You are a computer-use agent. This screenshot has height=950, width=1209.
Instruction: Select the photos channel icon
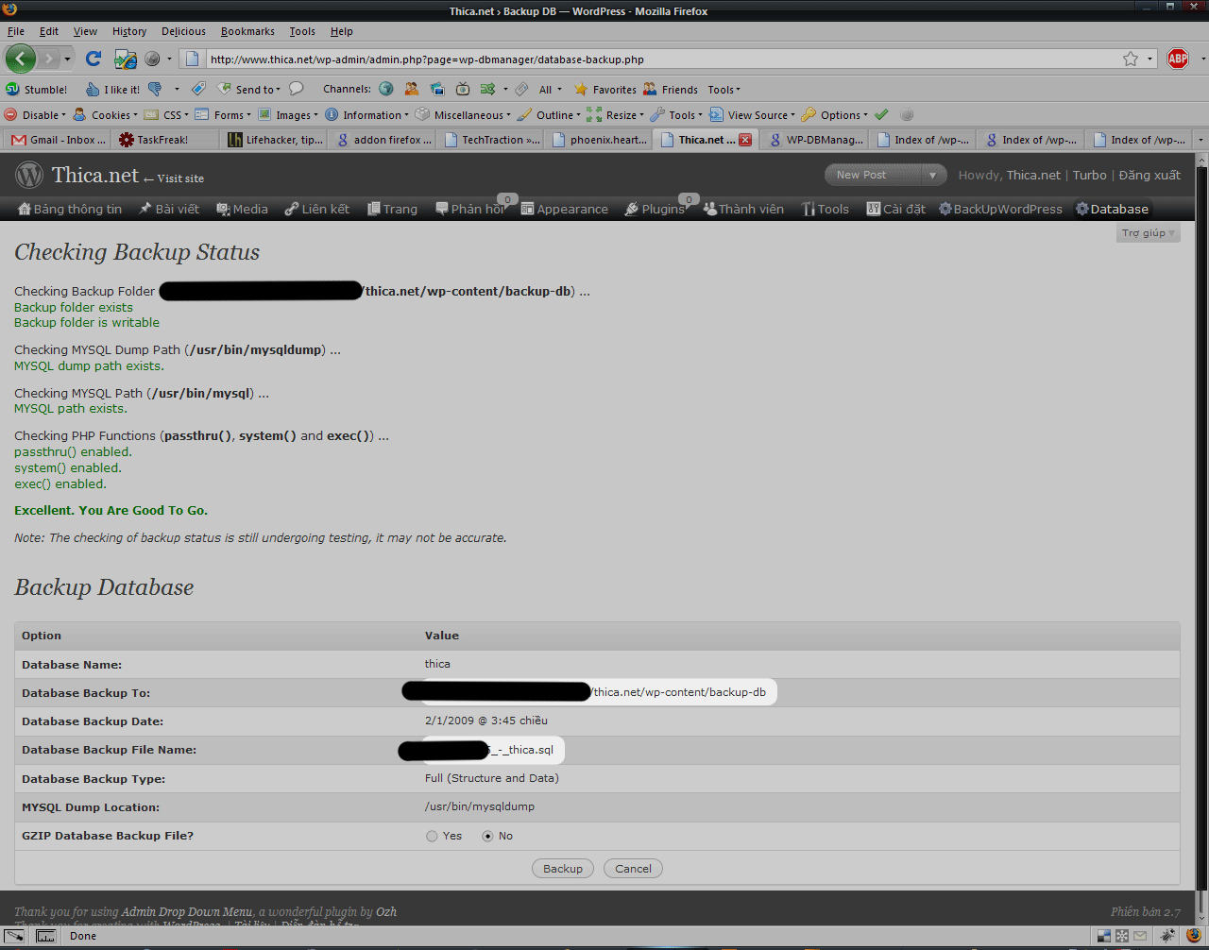437,89
